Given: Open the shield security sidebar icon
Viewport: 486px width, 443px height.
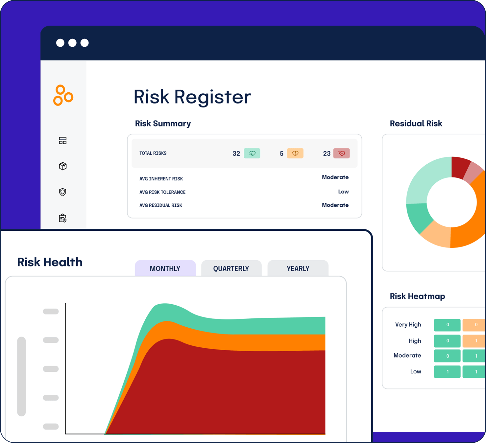Looking at the screenshot, I should (62, 192).
